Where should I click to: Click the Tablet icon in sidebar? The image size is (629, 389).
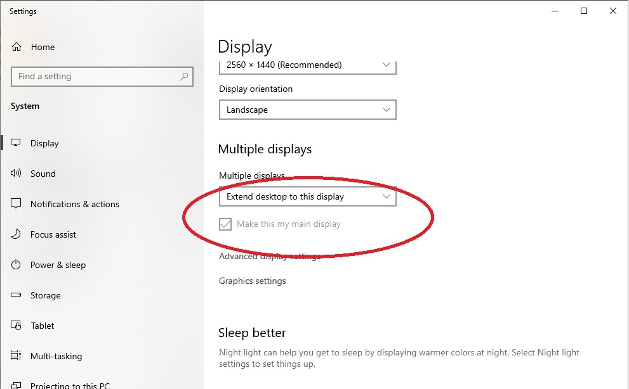[x=16, y=325]
